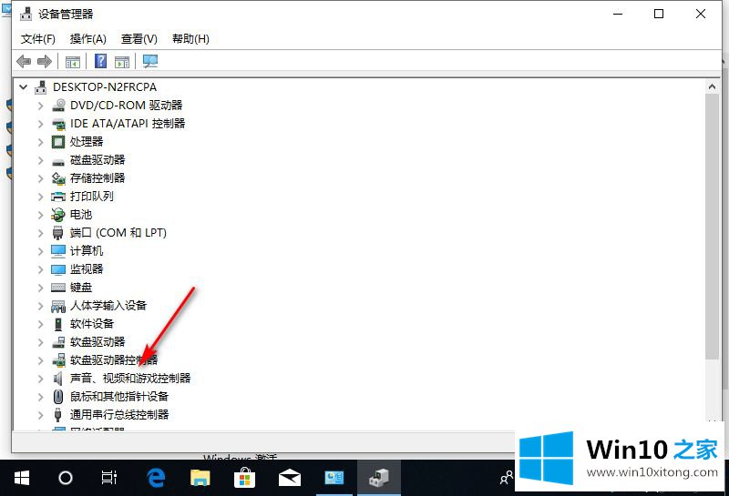Screen dimensions: 729x496
Task: Click the 声音、视频和游戏控制器 speaker icon
Action: pos(58,379)
